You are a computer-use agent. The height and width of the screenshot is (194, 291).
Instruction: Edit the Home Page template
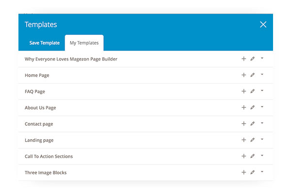coord(252,75)
